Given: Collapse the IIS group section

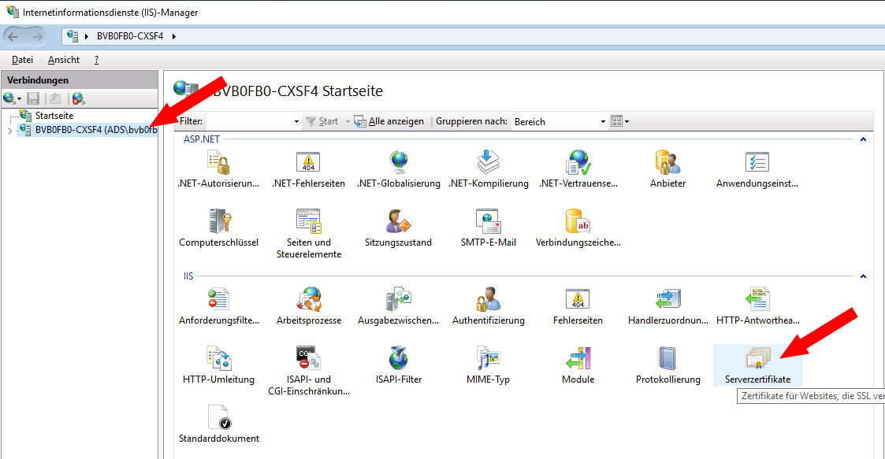Looking at the screenshot, I should coord(863,277).
